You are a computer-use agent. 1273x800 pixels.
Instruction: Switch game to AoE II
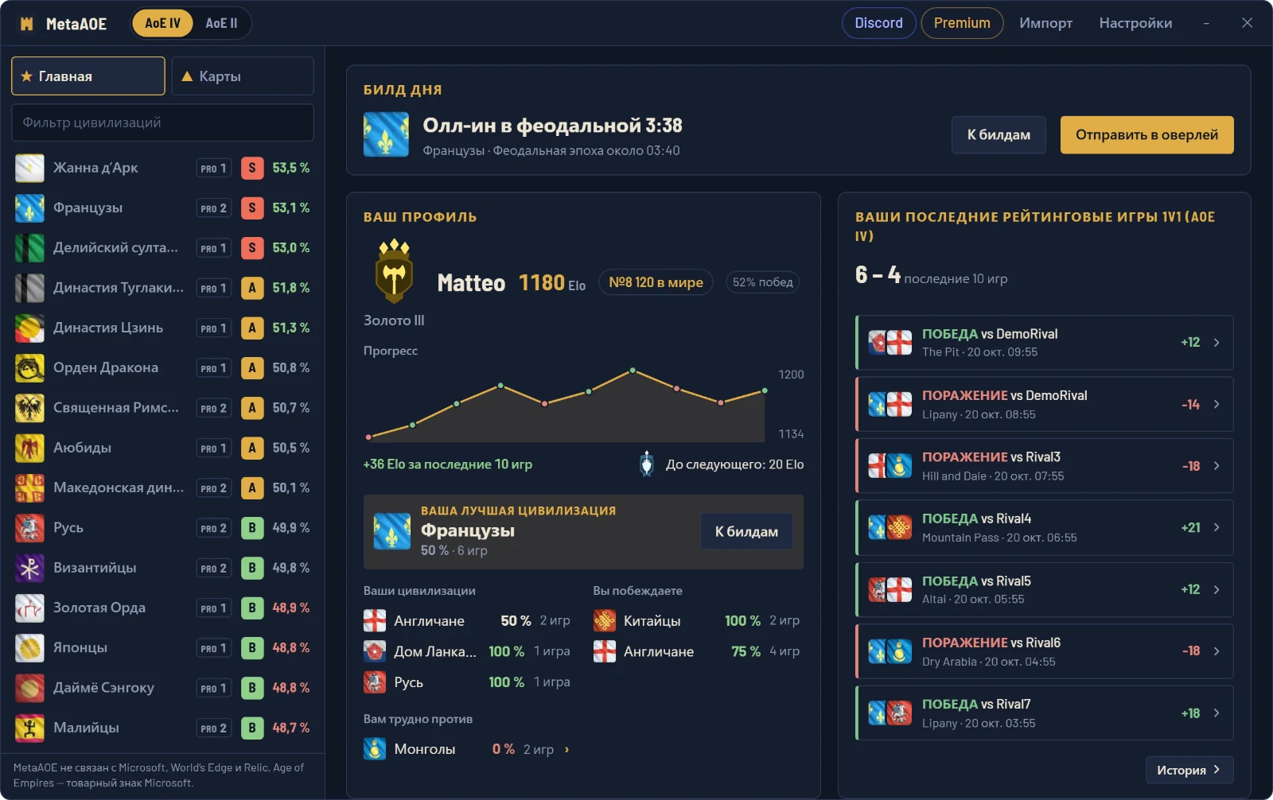(221, 23)
